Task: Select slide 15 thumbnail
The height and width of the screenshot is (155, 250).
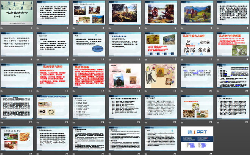Action: pos(17,76)
